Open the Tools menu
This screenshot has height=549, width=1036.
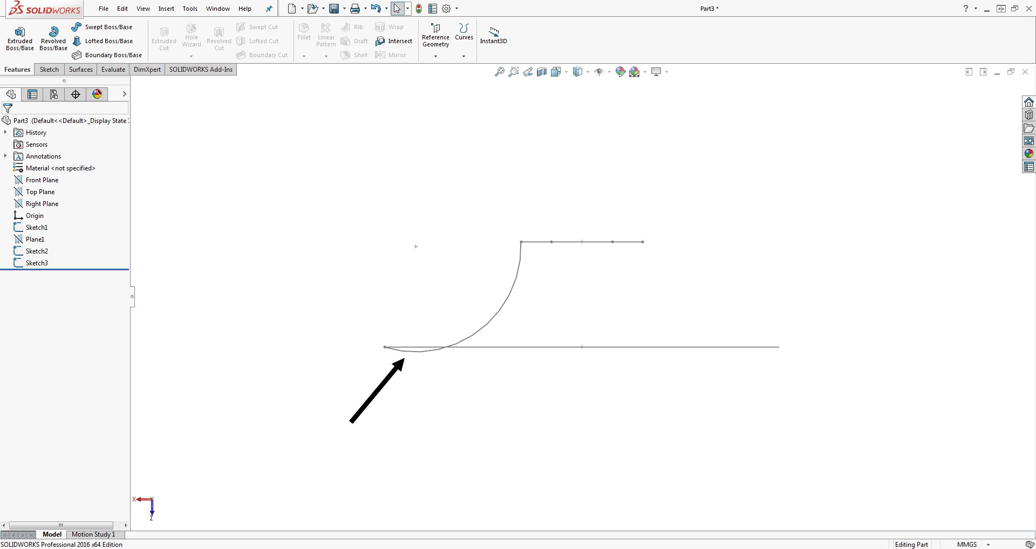click(190, 9)
